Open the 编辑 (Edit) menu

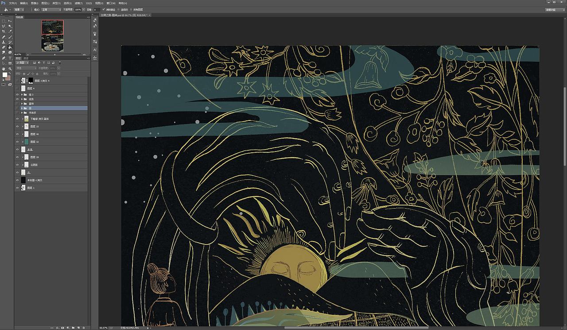(24, 3)
